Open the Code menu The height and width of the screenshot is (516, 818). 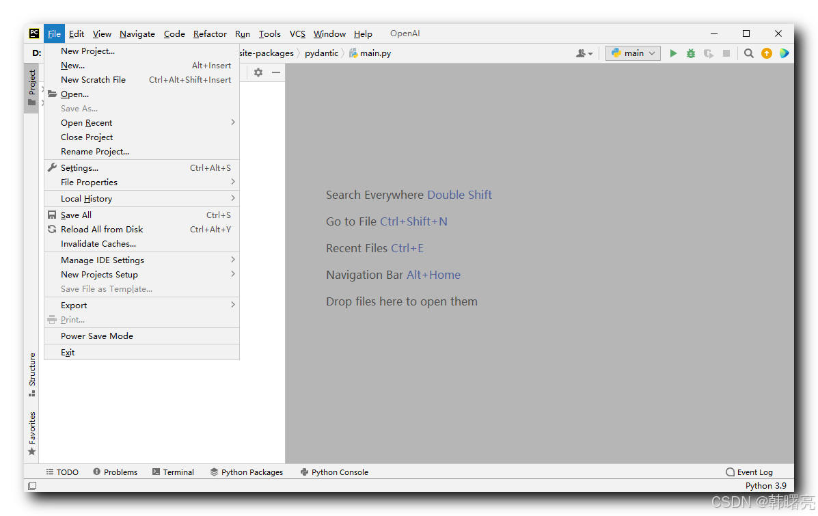click(174, 34)
